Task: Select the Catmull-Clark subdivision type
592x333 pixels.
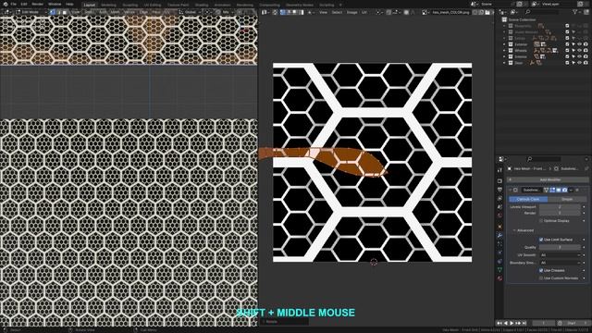Action: pyautogui.click(x=528, y=199)
